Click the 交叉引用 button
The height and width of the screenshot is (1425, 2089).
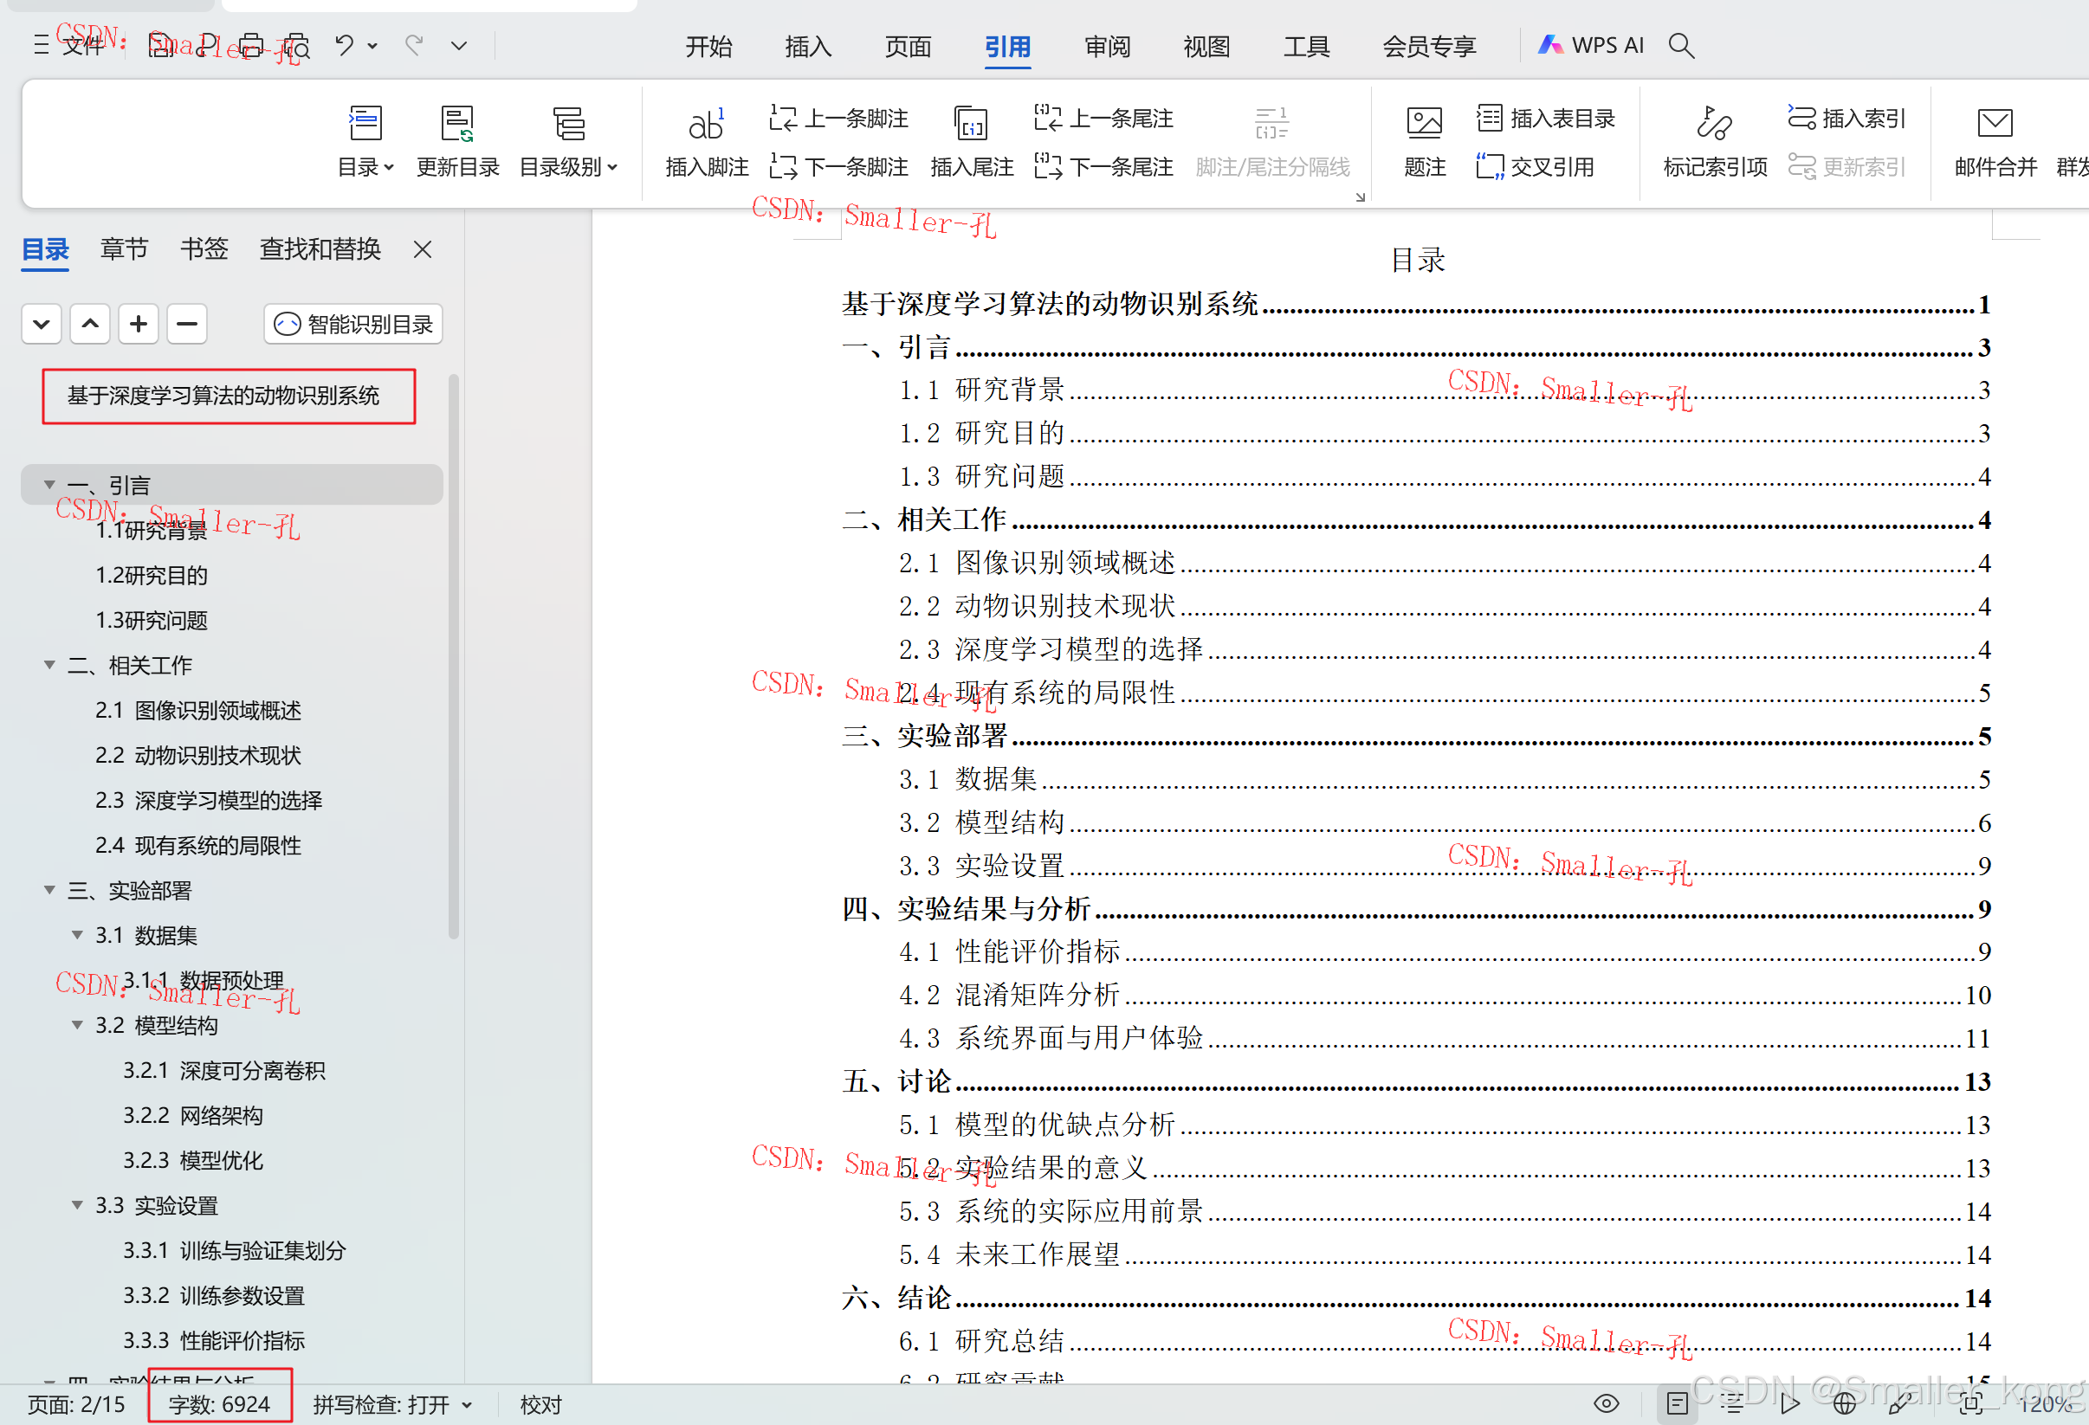1536,167
